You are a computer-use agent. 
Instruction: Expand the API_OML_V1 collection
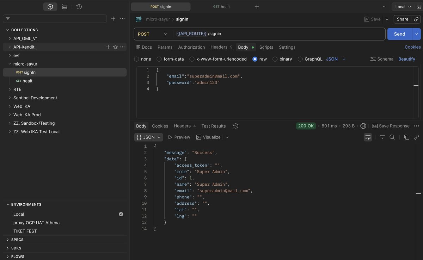coord(10,38)
